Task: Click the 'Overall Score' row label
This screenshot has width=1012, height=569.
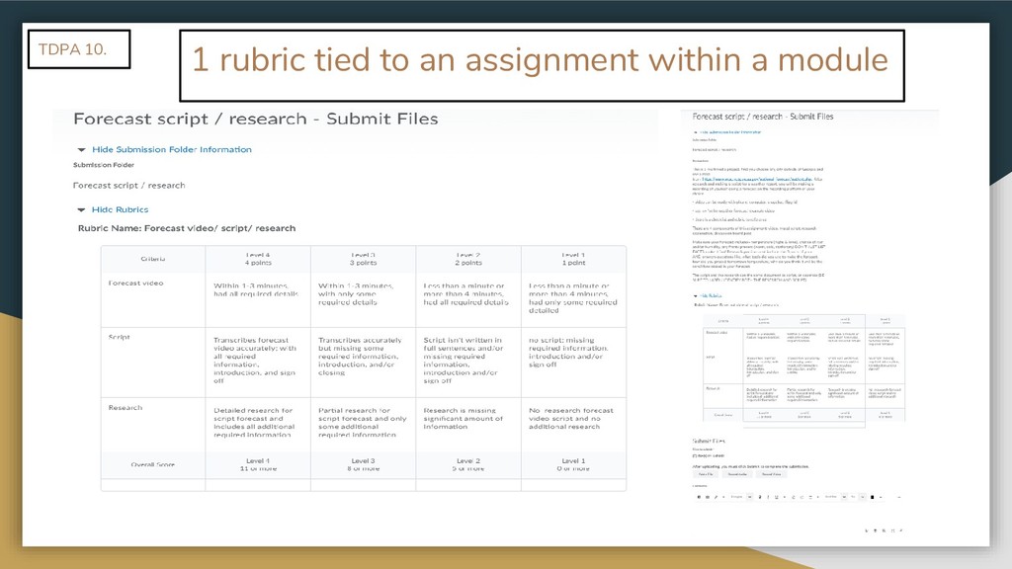Action: 153,464
